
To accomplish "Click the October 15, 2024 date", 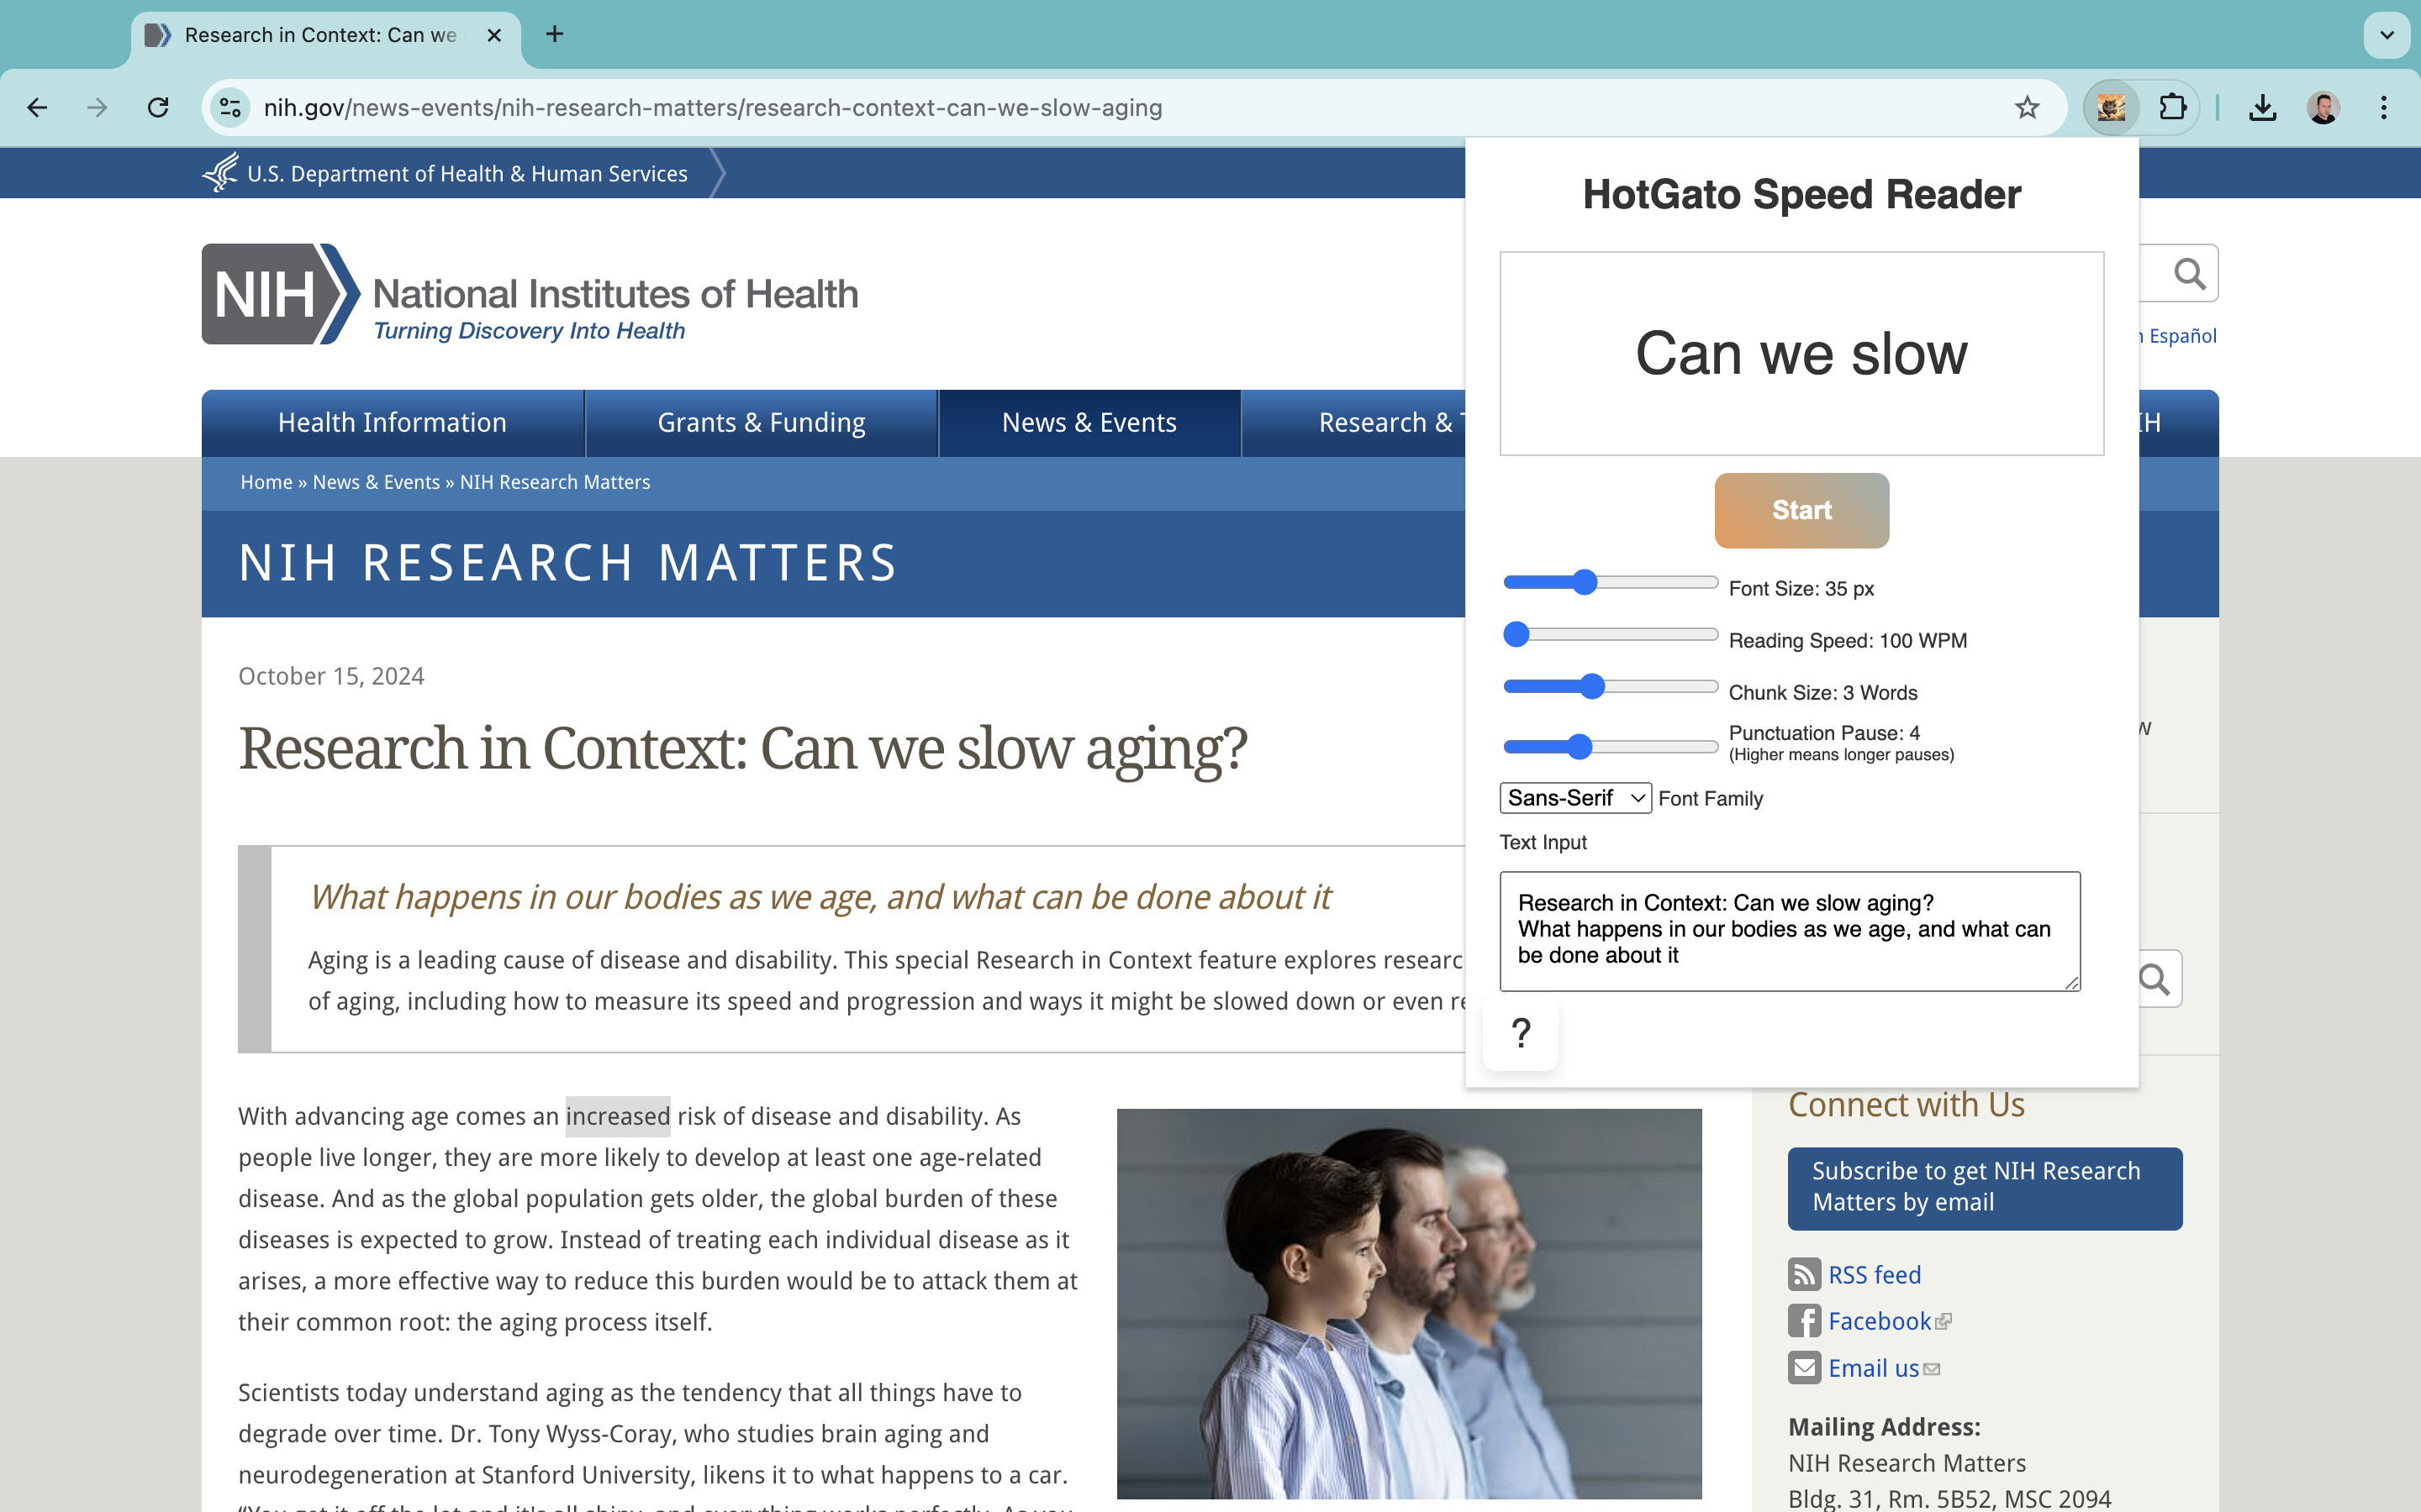I will pos(331,676).
